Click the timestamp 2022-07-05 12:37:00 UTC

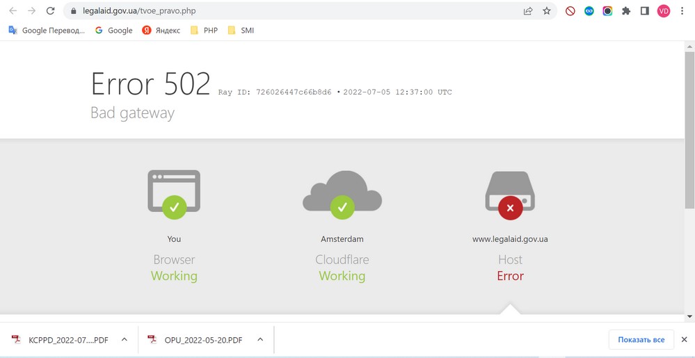coord(397,92)
